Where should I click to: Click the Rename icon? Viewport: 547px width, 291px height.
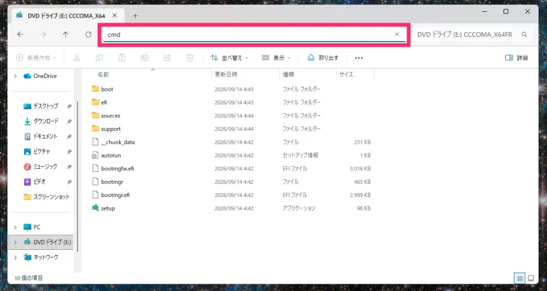144,58
